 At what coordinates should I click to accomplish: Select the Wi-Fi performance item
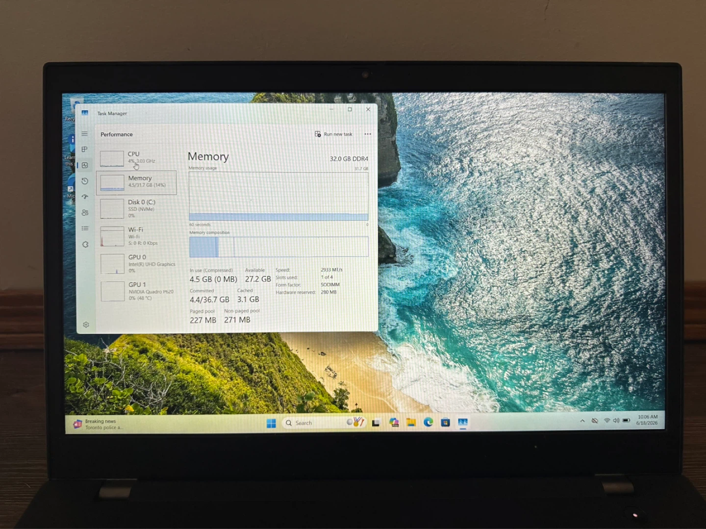tap(137, 236)
